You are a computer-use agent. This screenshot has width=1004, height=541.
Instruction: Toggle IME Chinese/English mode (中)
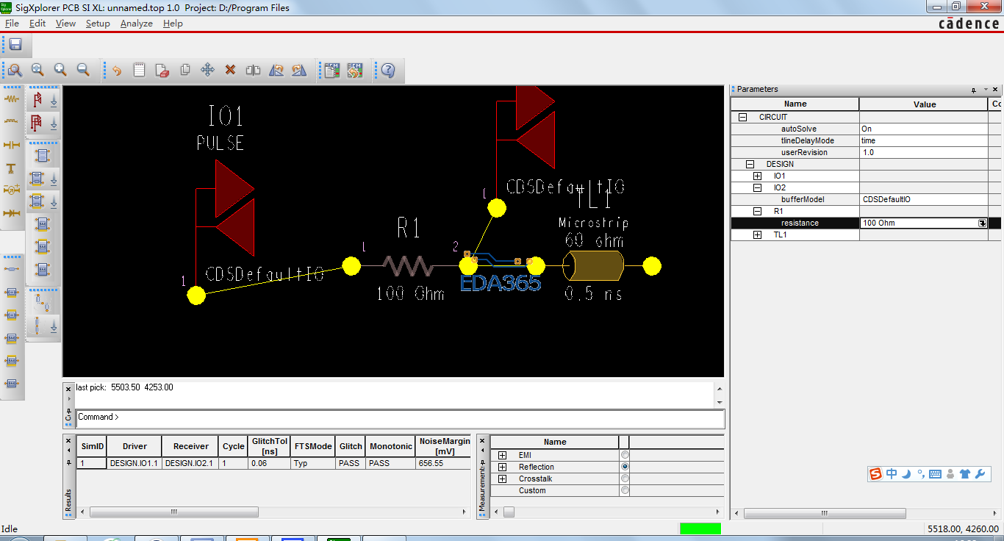(x=892, y=474)
